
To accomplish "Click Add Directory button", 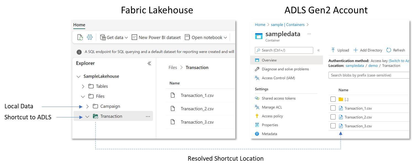I will tap(368, 50).
